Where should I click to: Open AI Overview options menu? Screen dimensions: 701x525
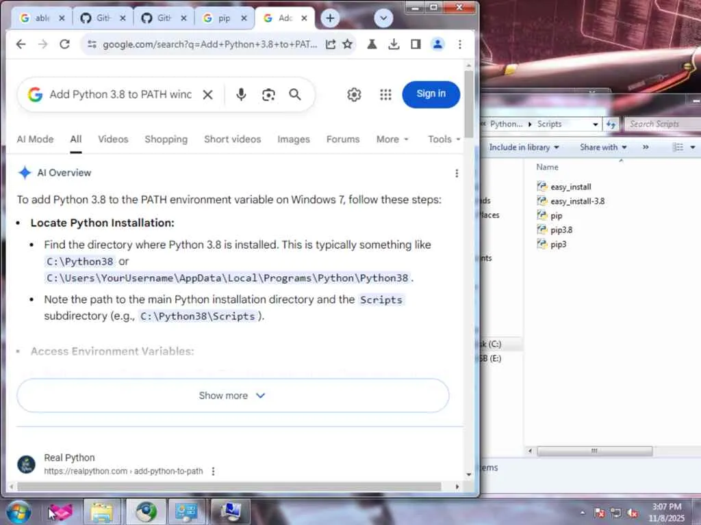click(457, 173)
